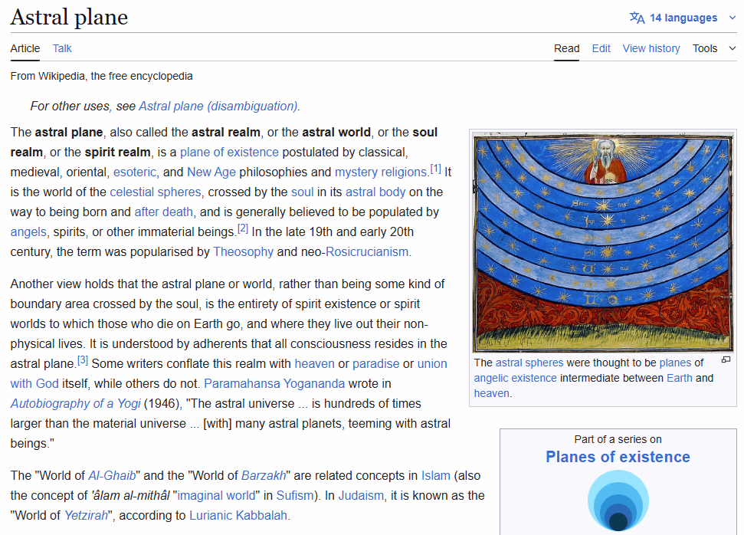Open the Theosophy link
The image size is (744, 535).
(243, 251)
